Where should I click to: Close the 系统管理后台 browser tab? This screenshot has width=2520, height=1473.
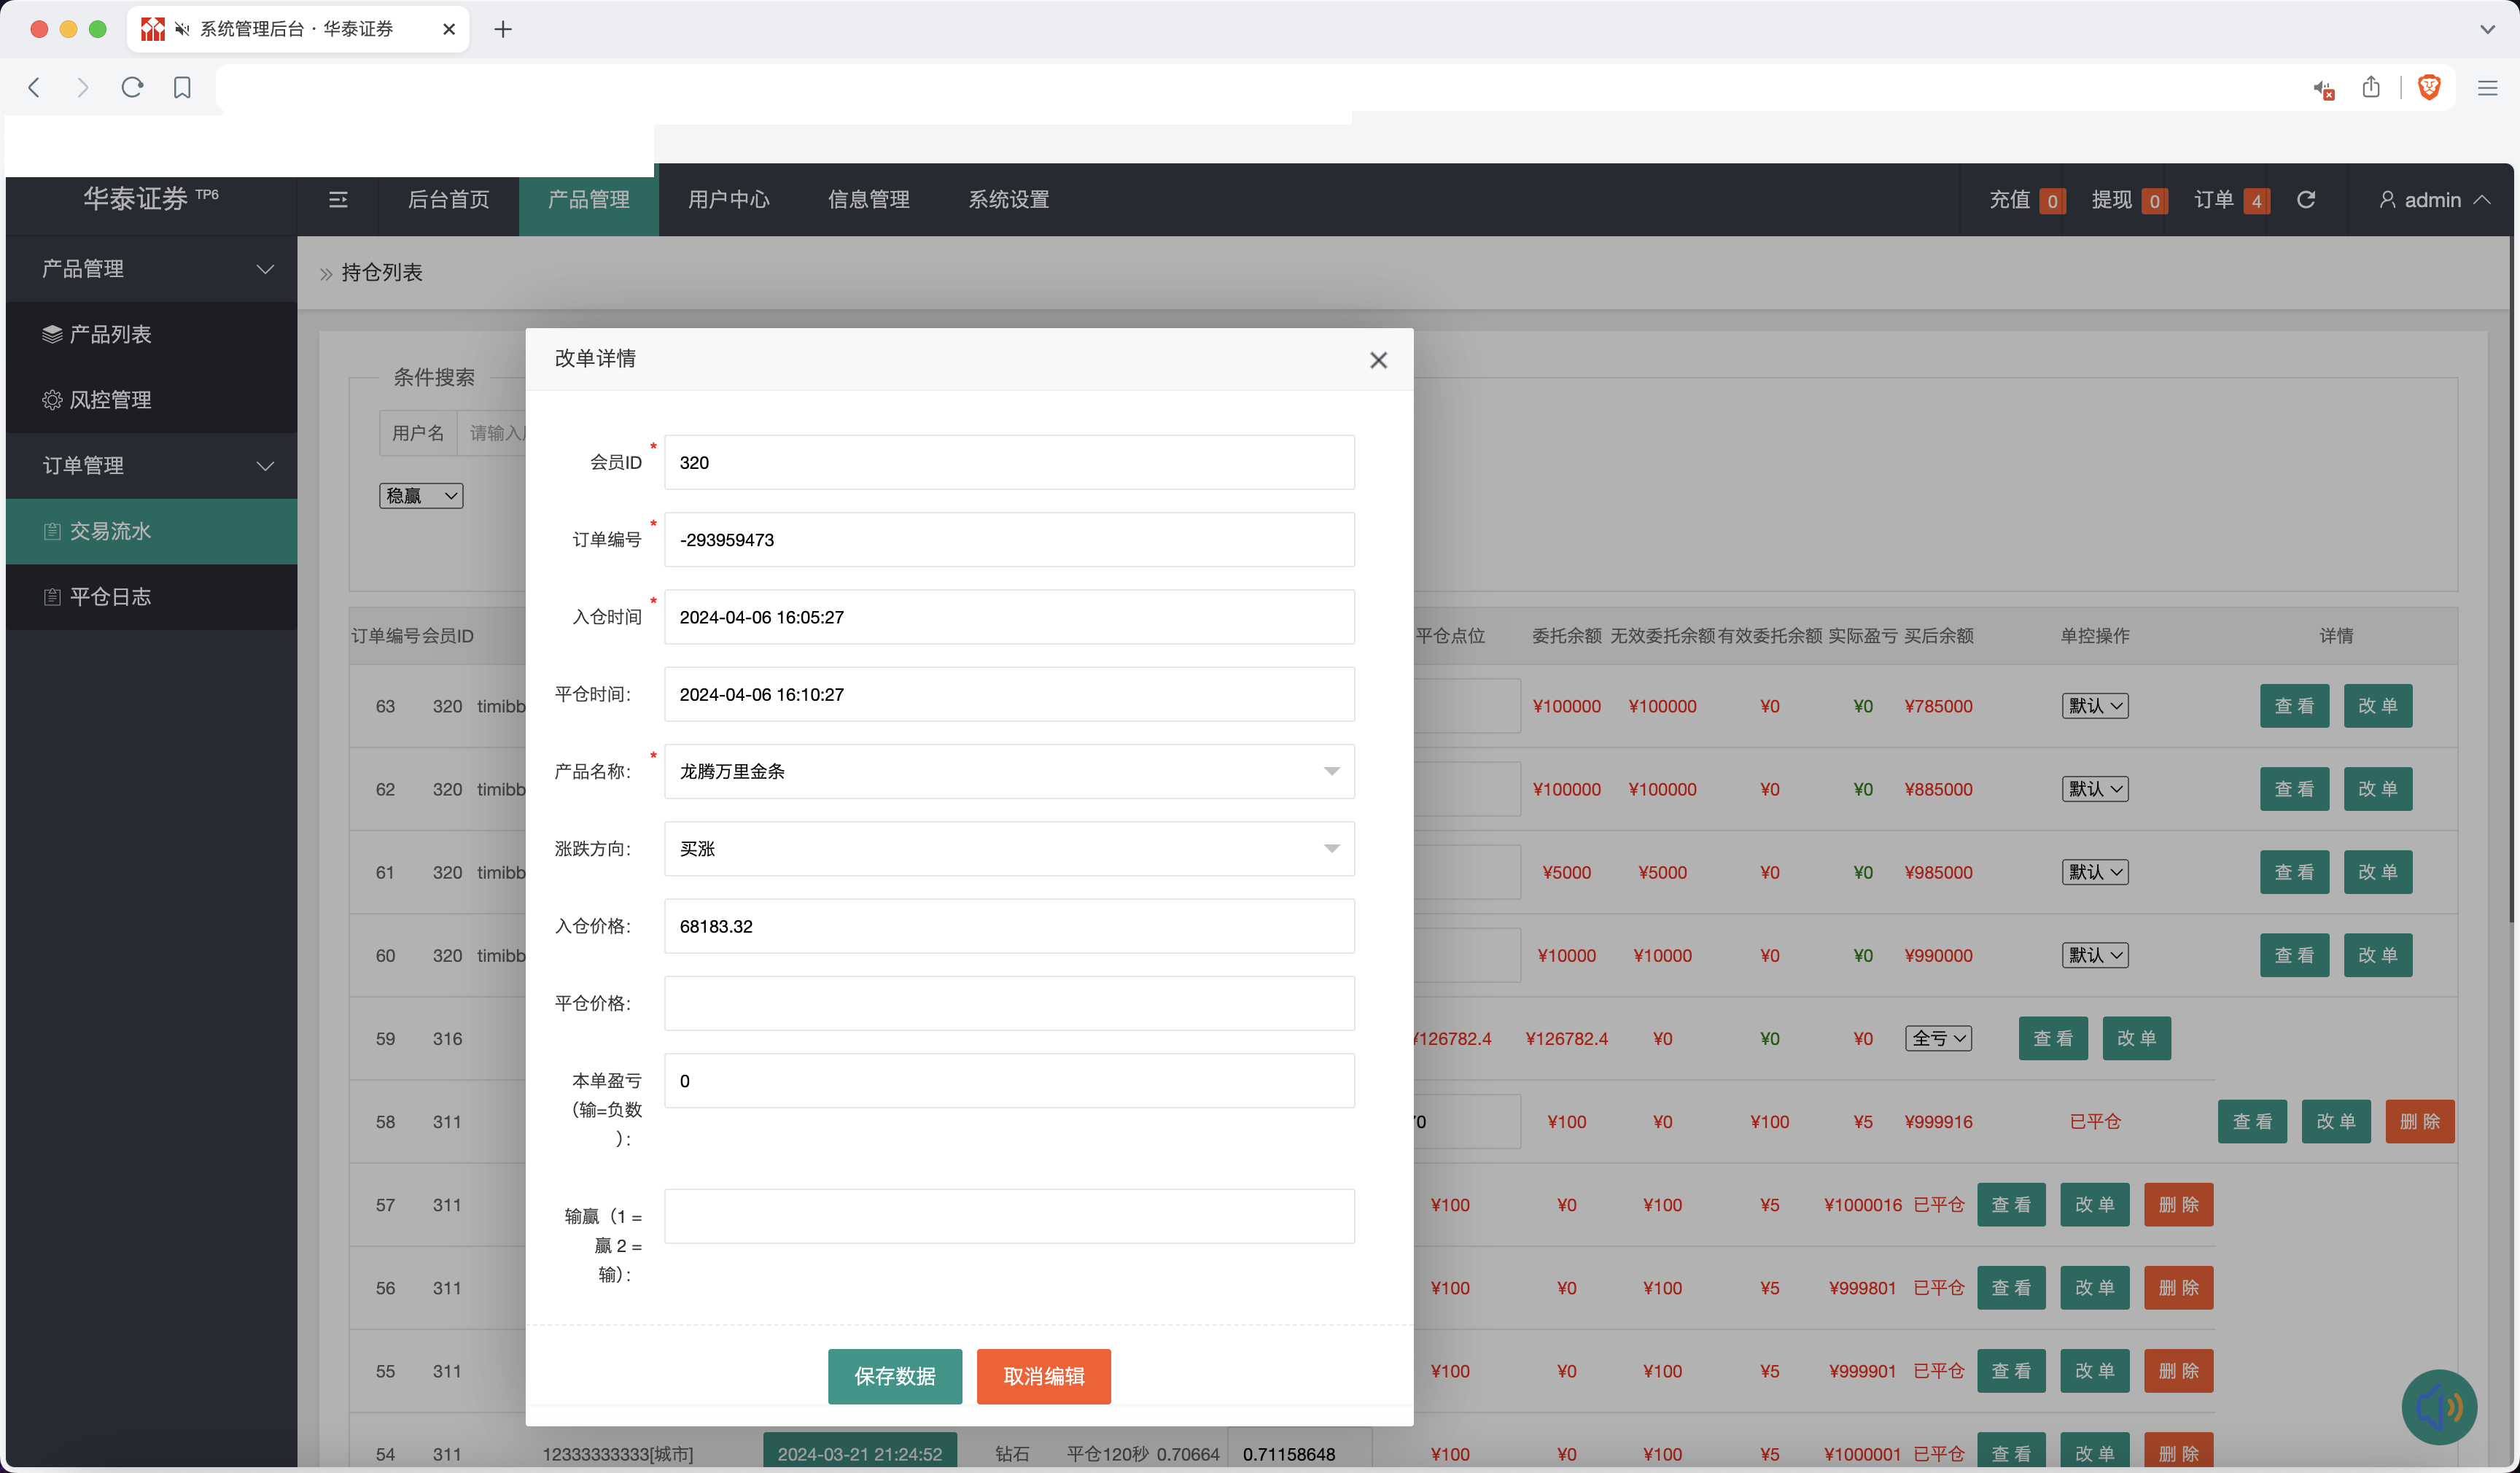(449, 29)
